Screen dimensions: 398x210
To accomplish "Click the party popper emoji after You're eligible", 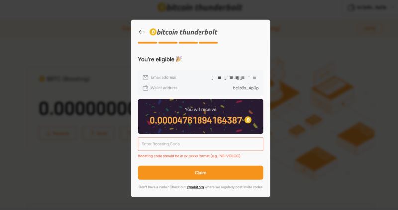I will pos(179,59).
